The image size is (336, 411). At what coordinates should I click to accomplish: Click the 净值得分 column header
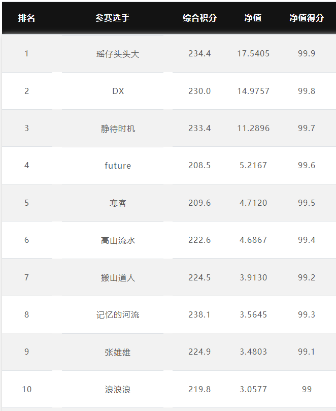point(307,18)
